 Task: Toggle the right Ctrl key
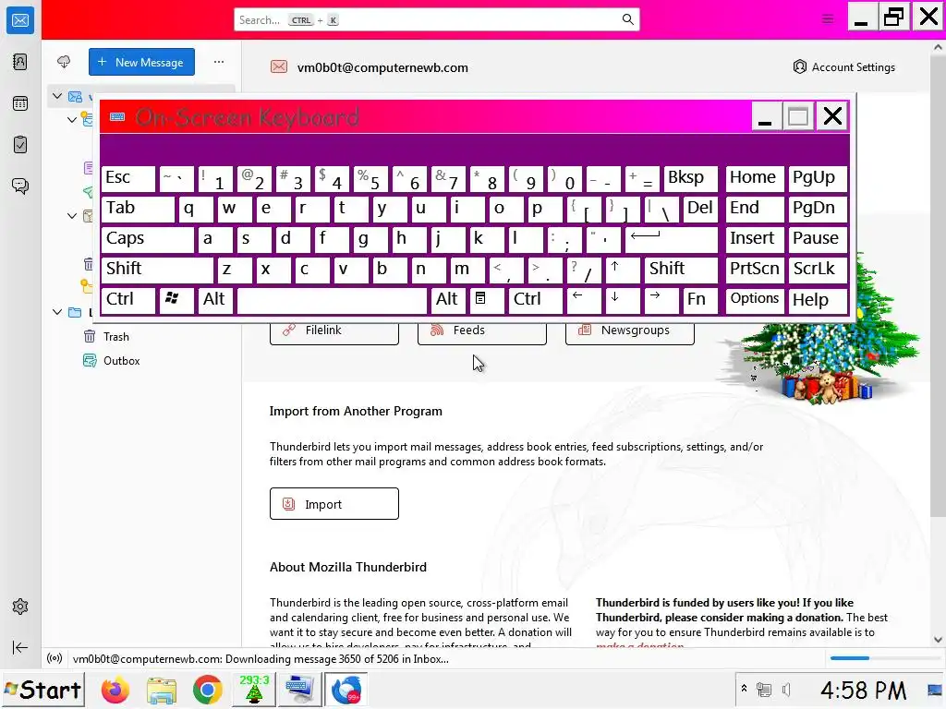click(x=535, y=300)
